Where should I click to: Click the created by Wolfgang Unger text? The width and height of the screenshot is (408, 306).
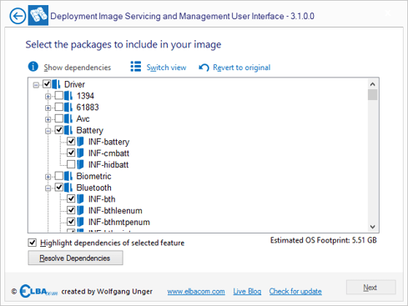click(107, 291)
